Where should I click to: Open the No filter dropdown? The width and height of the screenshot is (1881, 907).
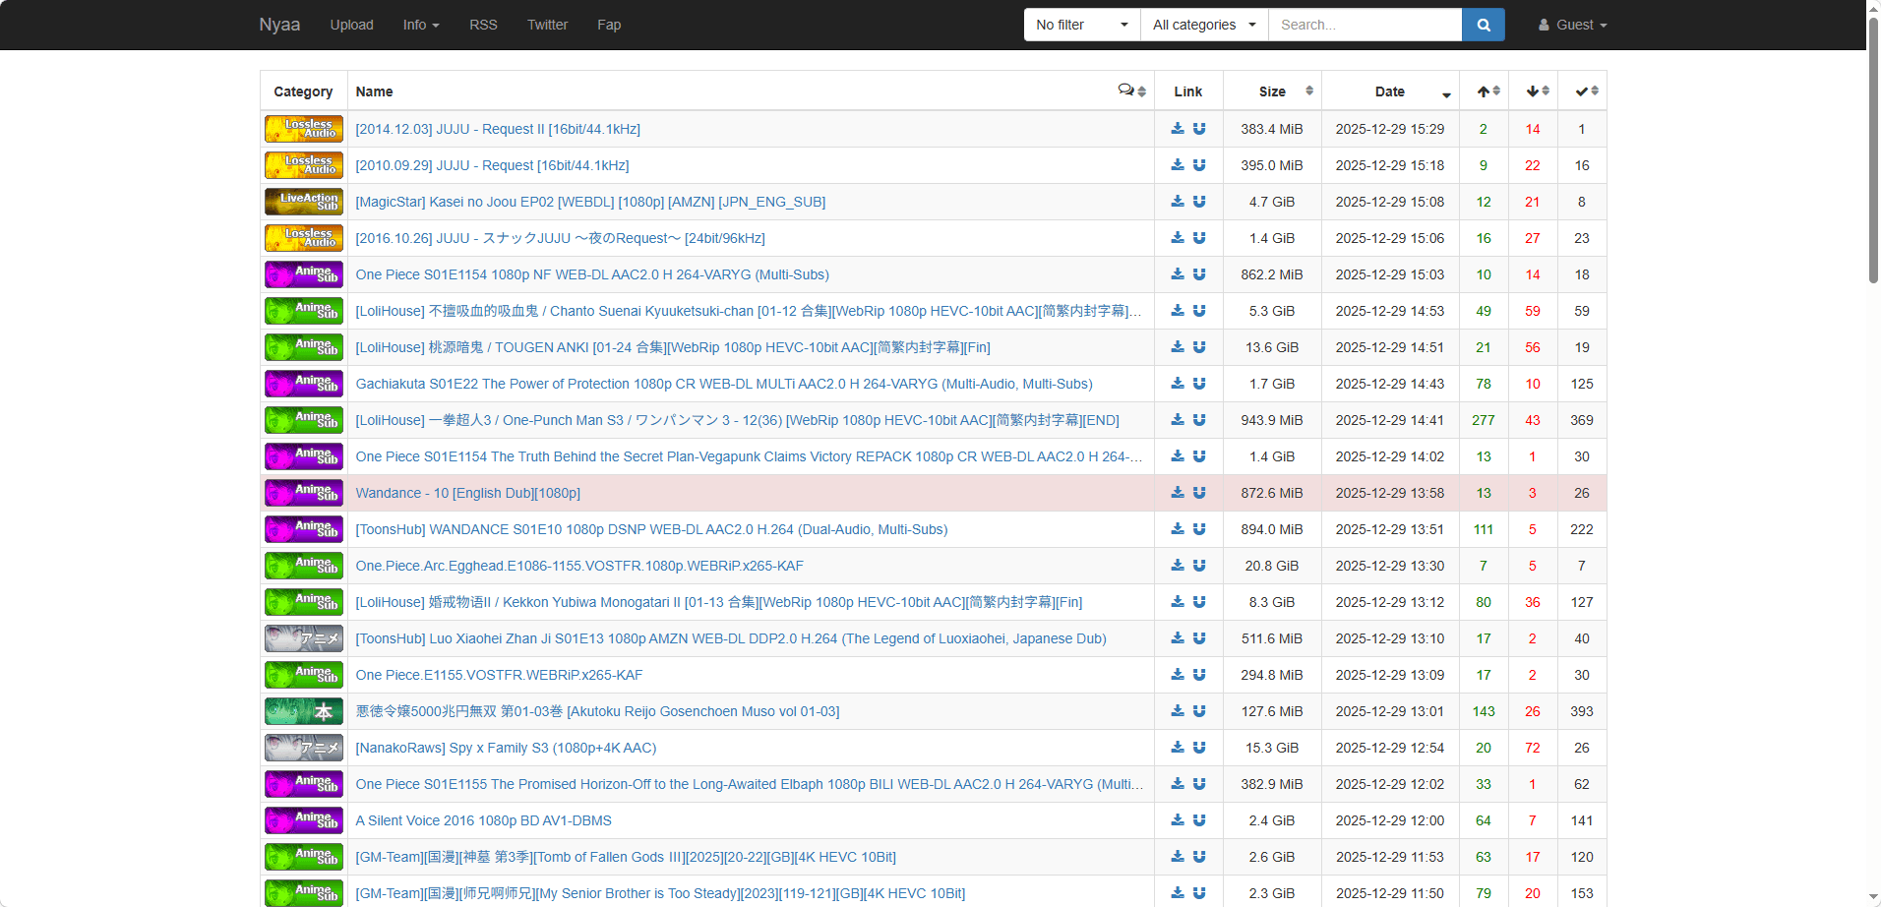click(1081, 25)
